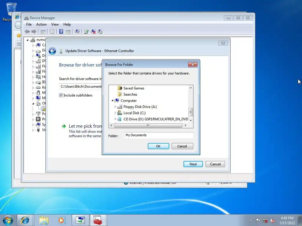Click the Forward arrow in Device Manager toolbar
The height and width of the screenshot is (226, 302).
(x=34, y=31)
